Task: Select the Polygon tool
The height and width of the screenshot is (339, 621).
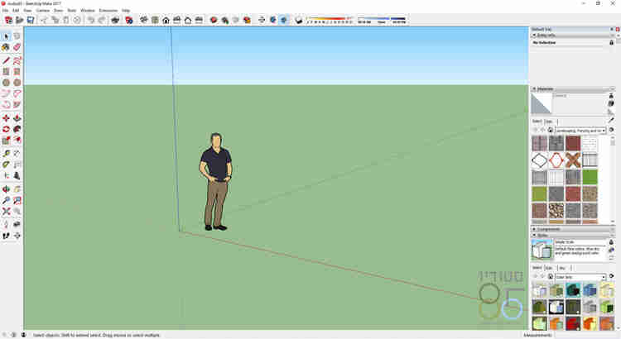Action: [x=17, y=83]
